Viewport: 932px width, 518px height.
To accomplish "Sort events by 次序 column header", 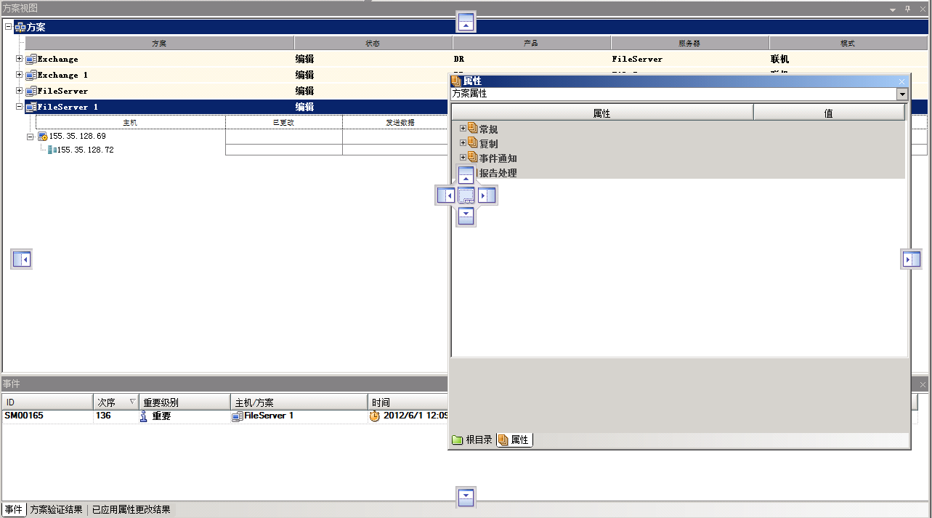I will click(115, 402).
